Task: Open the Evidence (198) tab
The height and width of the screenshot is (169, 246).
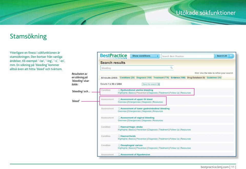Action: point(178,78)
